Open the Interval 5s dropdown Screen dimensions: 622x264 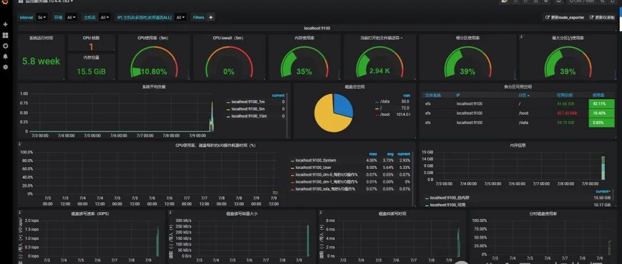point(41,17)
